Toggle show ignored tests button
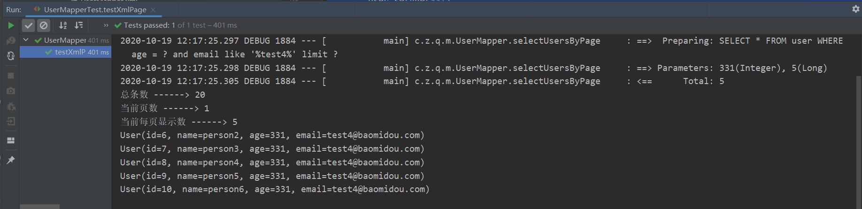 [x=43, y=25]
